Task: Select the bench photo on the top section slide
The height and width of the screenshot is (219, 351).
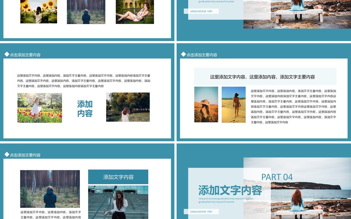Action: point(297,14)
